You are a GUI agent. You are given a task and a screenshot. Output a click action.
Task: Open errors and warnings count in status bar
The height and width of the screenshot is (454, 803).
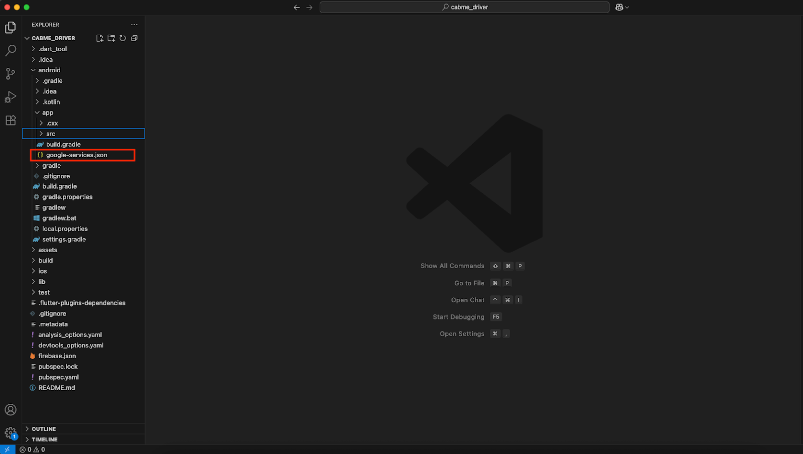32,449
